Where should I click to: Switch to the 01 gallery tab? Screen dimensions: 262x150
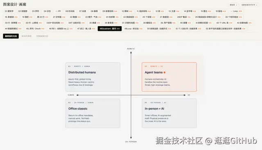[9, 11]
